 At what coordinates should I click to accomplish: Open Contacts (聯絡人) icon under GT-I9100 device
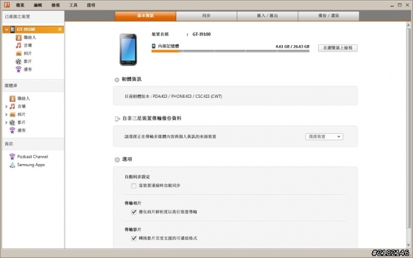tap(19, 37)
